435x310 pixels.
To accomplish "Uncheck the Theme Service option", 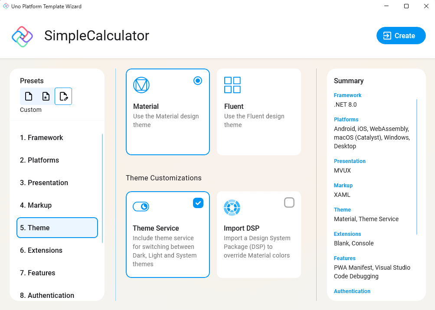I will pos(198,202).
